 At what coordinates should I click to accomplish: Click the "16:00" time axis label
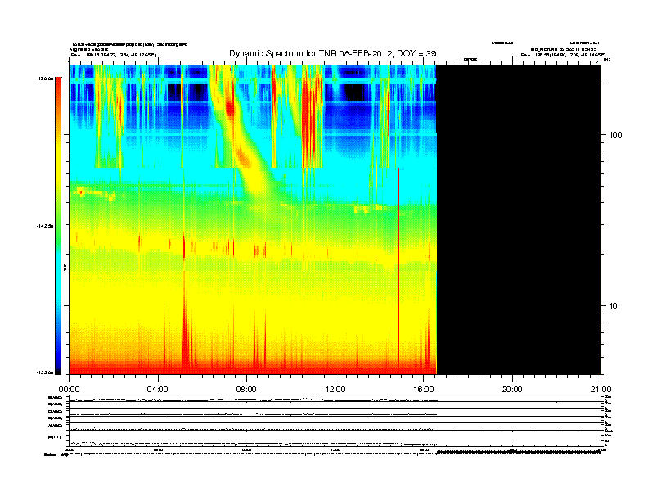click(x=424, y=390)
